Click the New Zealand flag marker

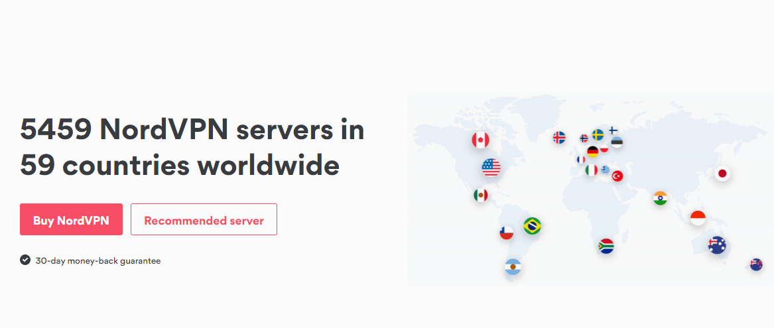(756, 264)
